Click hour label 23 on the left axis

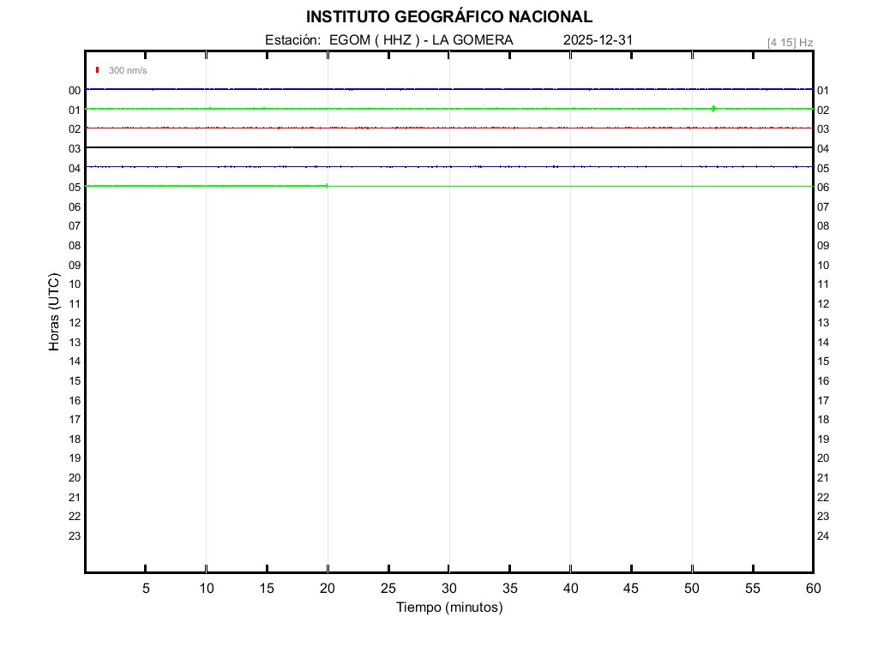pos(75,536)
